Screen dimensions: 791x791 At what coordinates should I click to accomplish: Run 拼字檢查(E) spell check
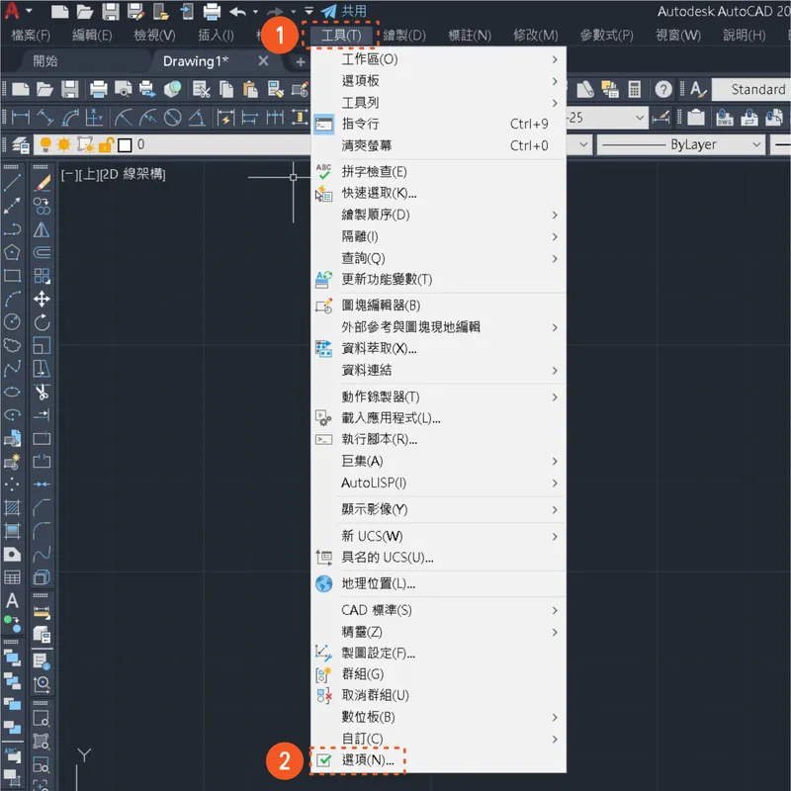point(438,172)
